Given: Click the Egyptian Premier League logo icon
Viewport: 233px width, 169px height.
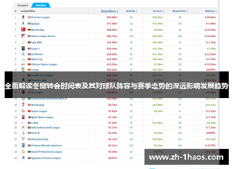Looking at the screenshot, I should click(23, 158).
